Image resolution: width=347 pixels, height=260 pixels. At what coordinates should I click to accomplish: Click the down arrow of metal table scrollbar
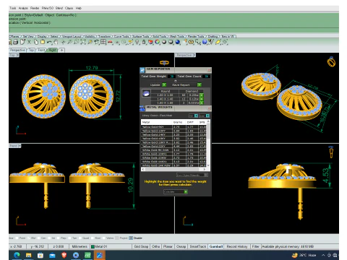pyautogui.click(x=208, y=165)
